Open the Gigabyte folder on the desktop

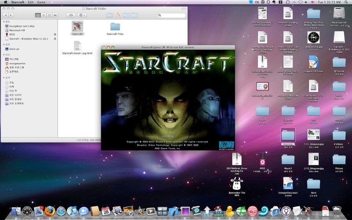tap(288, 111)
